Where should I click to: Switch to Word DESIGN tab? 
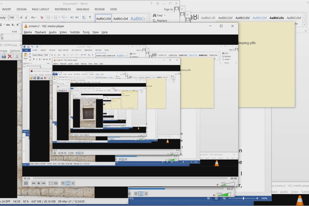point(22,9)
